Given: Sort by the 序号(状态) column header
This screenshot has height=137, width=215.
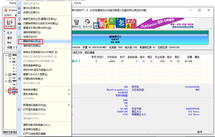Looking at the screenshot, I should click(x=97, y=57).
